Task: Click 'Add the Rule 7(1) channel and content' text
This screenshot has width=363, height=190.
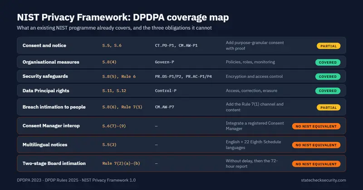Action: coord(255,107)
